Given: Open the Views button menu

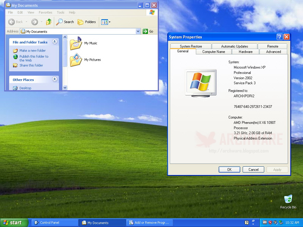Looking at the screenshot, I should (x=106, y=22).
